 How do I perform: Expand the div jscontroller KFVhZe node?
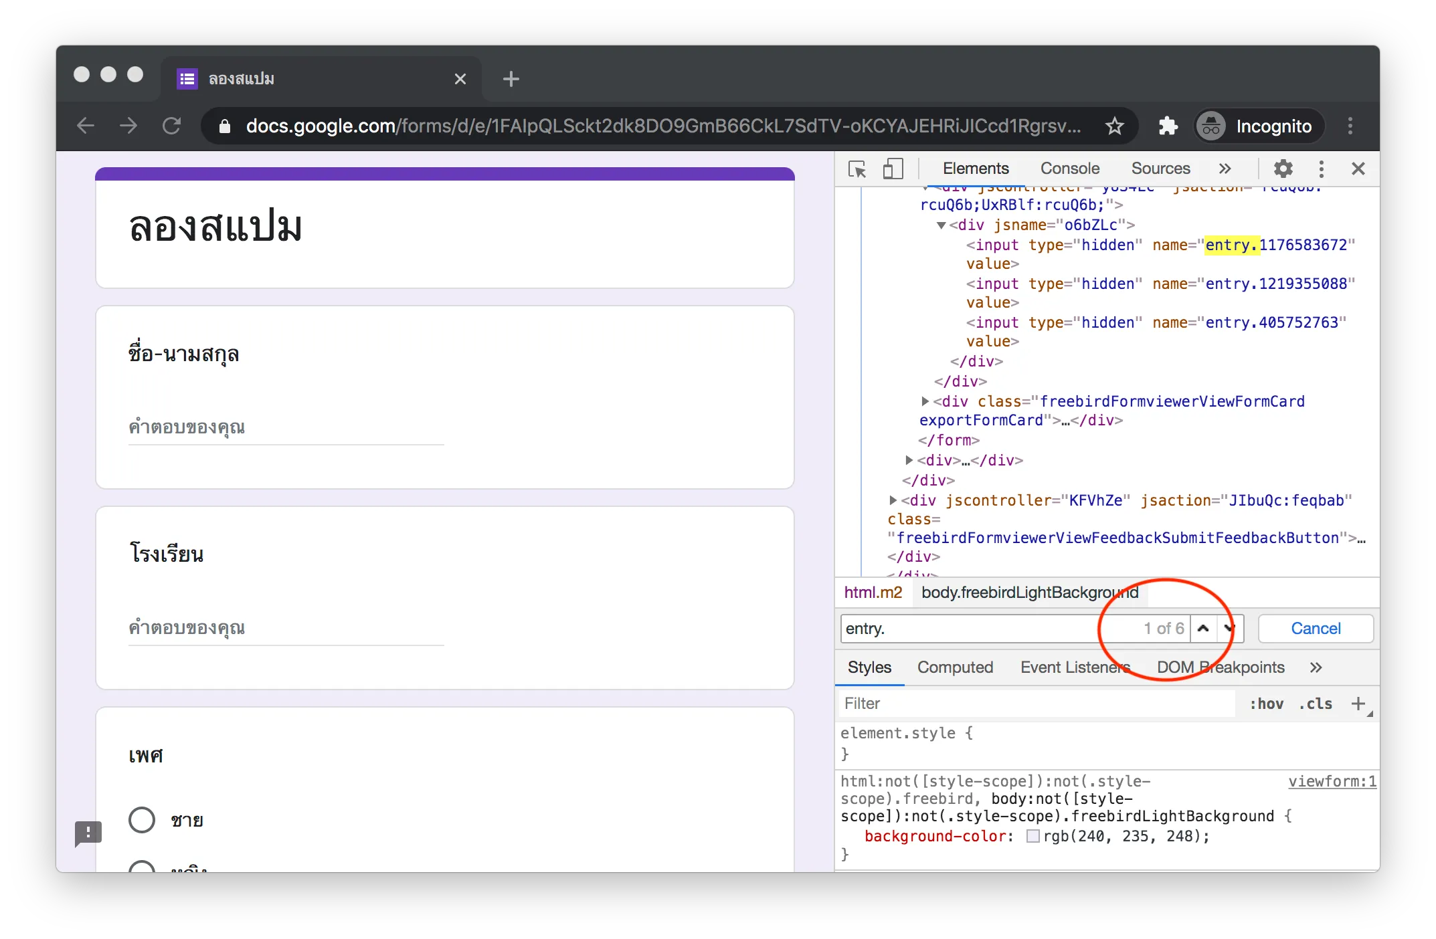point(893,500)
